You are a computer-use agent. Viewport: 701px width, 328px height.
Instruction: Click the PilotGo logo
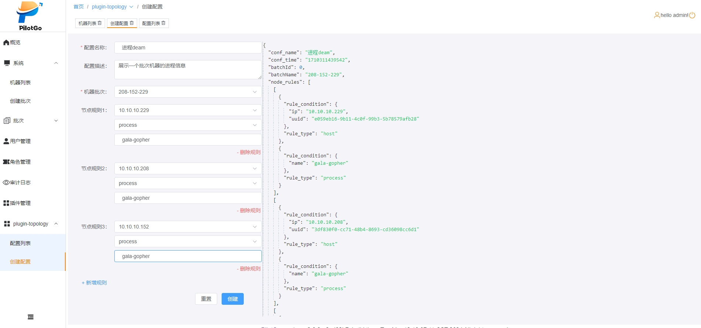click(30, 16)
